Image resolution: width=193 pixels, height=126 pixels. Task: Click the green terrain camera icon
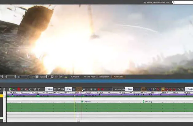[x=66, y=77]
